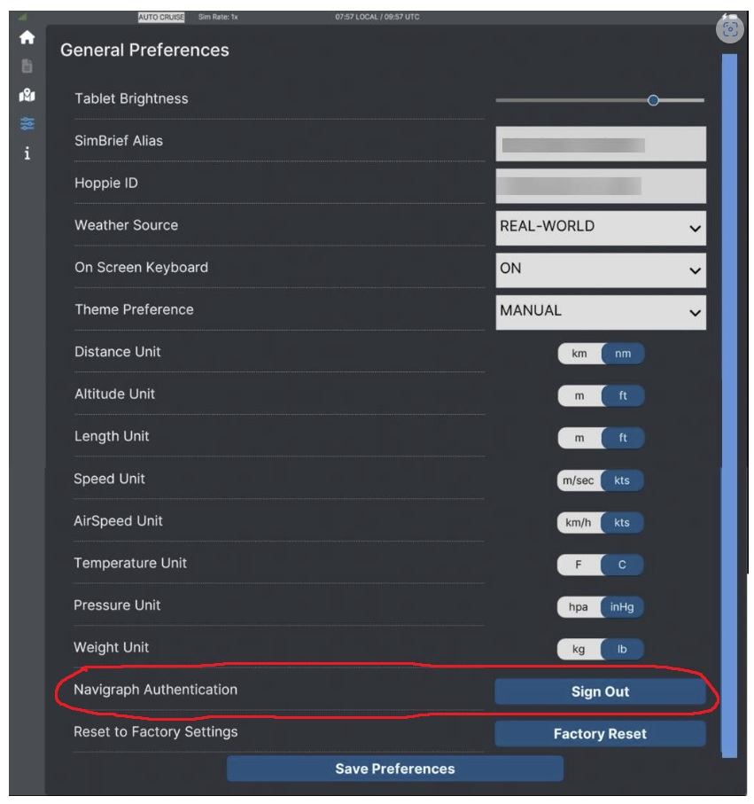Click the Factory Reset button
The height and width of the screenshot is (804, 754).
point(600,734)
